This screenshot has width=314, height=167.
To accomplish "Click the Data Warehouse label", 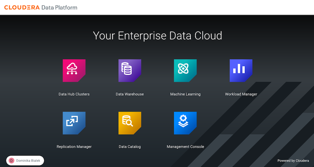I will click(x=130, y=94).
